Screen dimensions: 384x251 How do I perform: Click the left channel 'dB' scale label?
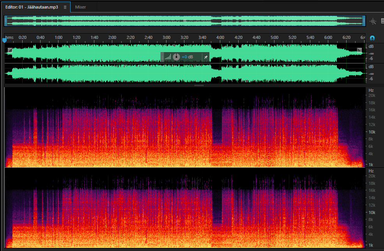point(371,46)
